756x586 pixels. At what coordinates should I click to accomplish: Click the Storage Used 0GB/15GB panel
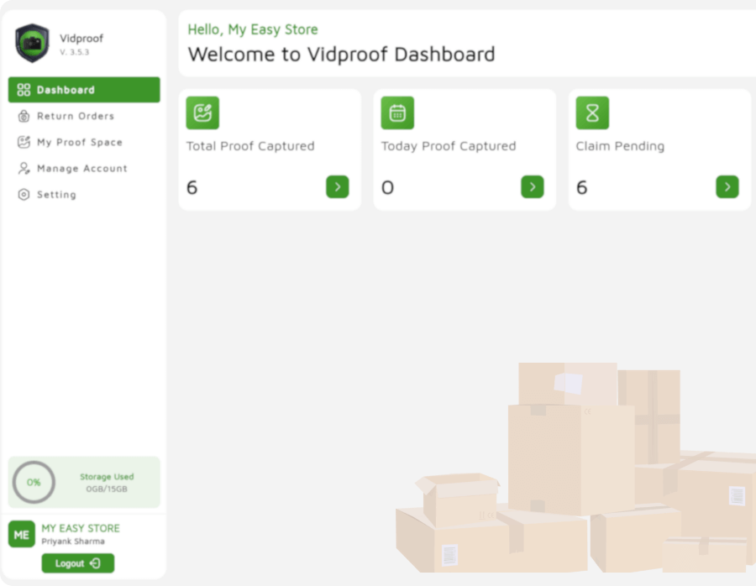107,483
